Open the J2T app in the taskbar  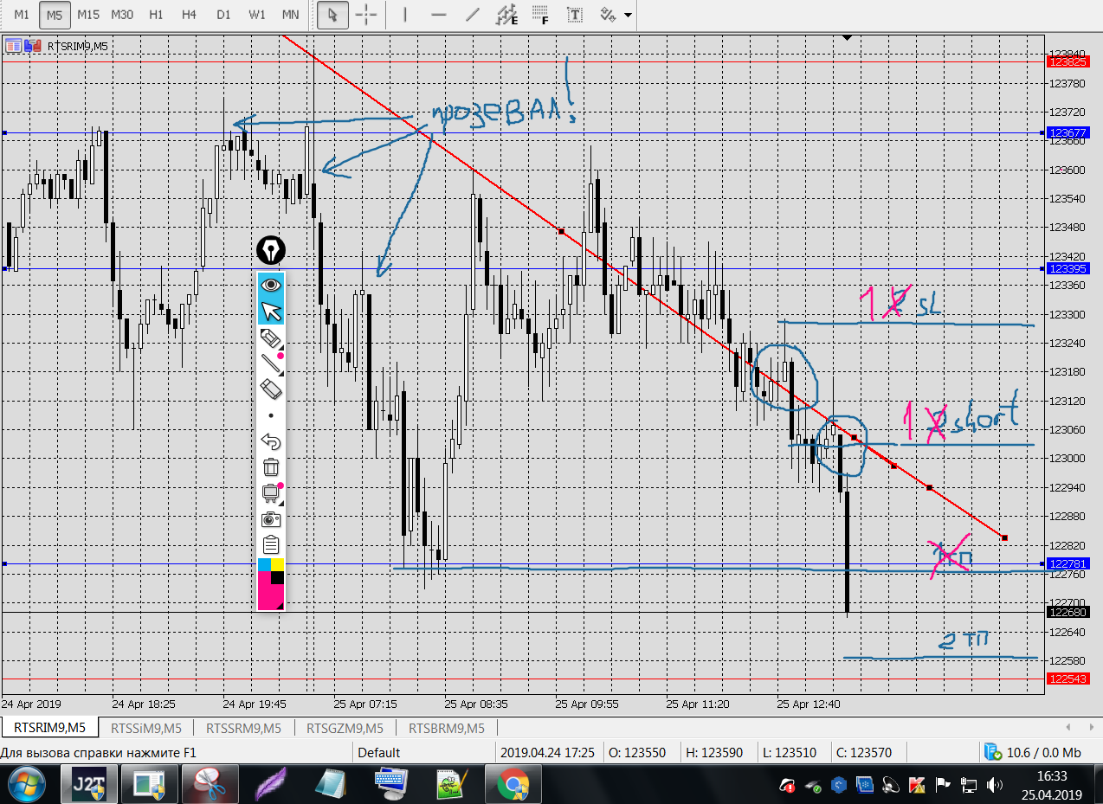click(89, 786)
